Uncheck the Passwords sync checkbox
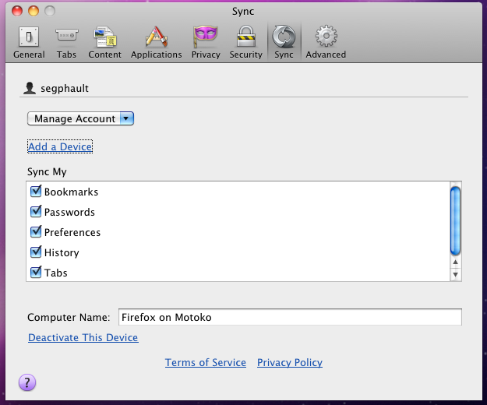The width and height of the screenshot is (487, 405). pyautogui.click(x=36, y=211)
